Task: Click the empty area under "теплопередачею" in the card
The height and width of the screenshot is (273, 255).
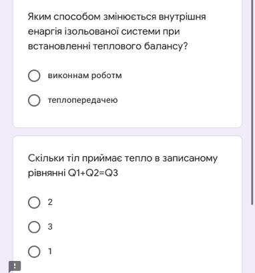Action: (127, 117)
